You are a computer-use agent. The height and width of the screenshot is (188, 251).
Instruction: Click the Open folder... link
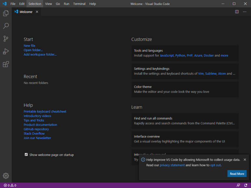click(x=33, y=50)
